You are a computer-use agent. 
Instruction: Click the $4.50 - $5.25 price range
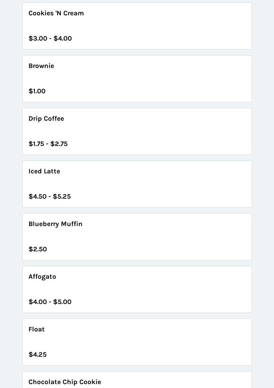click(50, 196)
